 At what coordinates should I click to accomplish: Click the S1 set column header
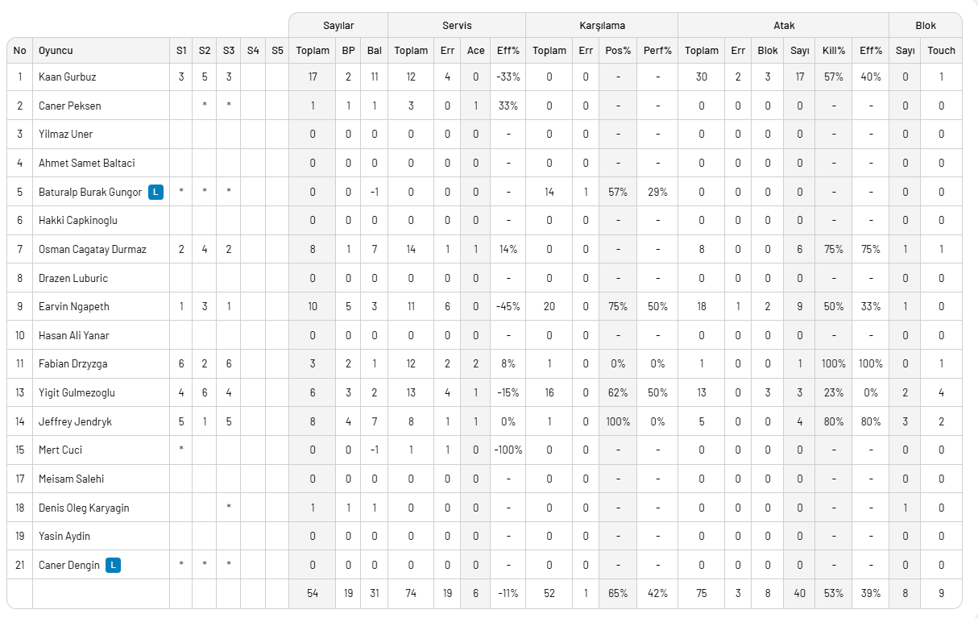[x=181, y=51]
